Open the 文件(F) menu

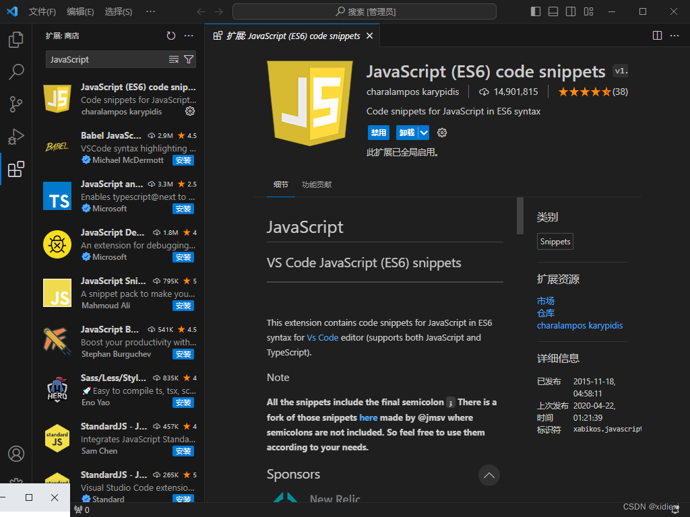[x=42, y=11]
